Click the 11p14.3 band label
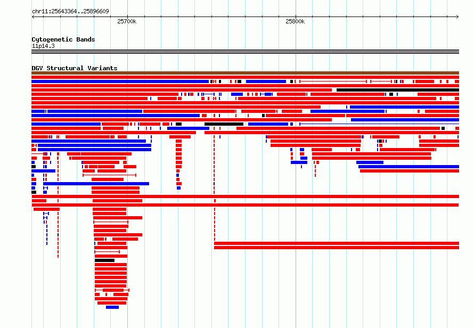Viewport: 474px width, 328px height. 43,46
